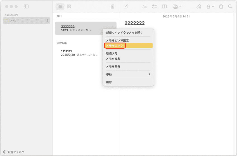Click the 2222222 title in note editor
The width and height of the screenshot is (237, 156).
(134, 23)
